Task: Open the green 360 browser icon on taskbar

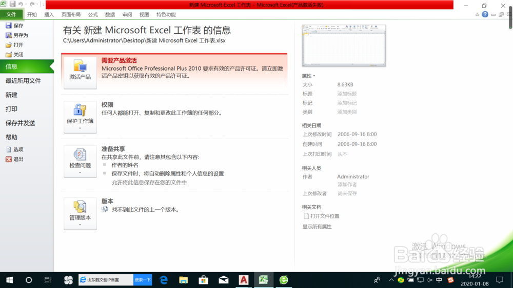Action: pos(284,280)
